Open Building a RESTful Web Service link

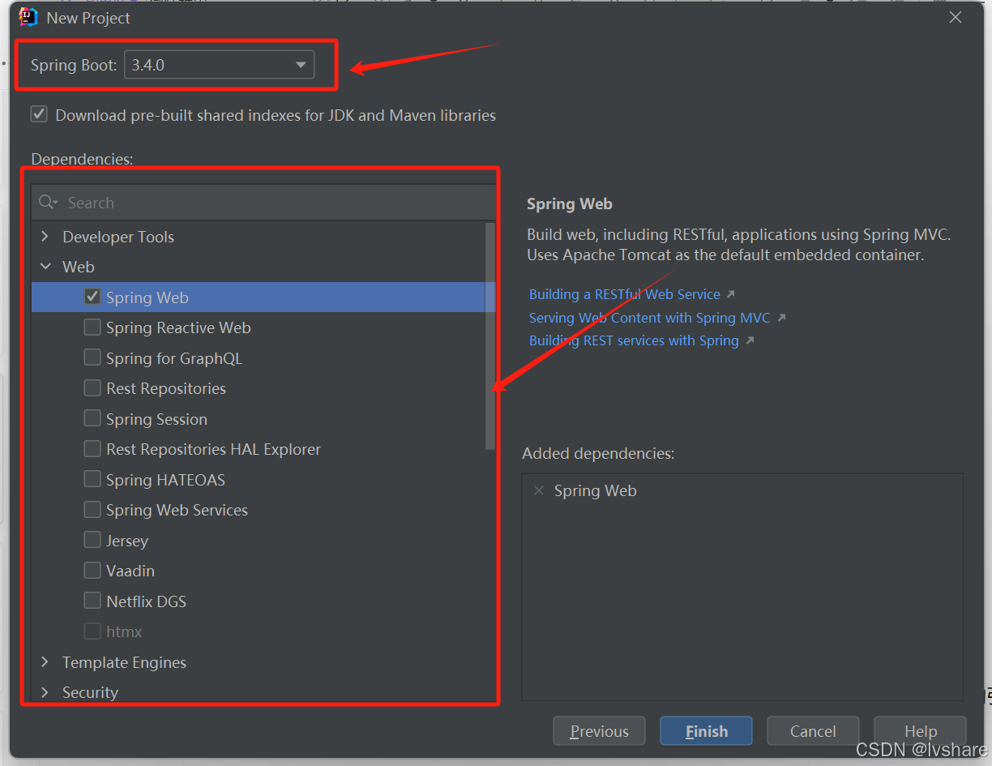tap(625, 294)
